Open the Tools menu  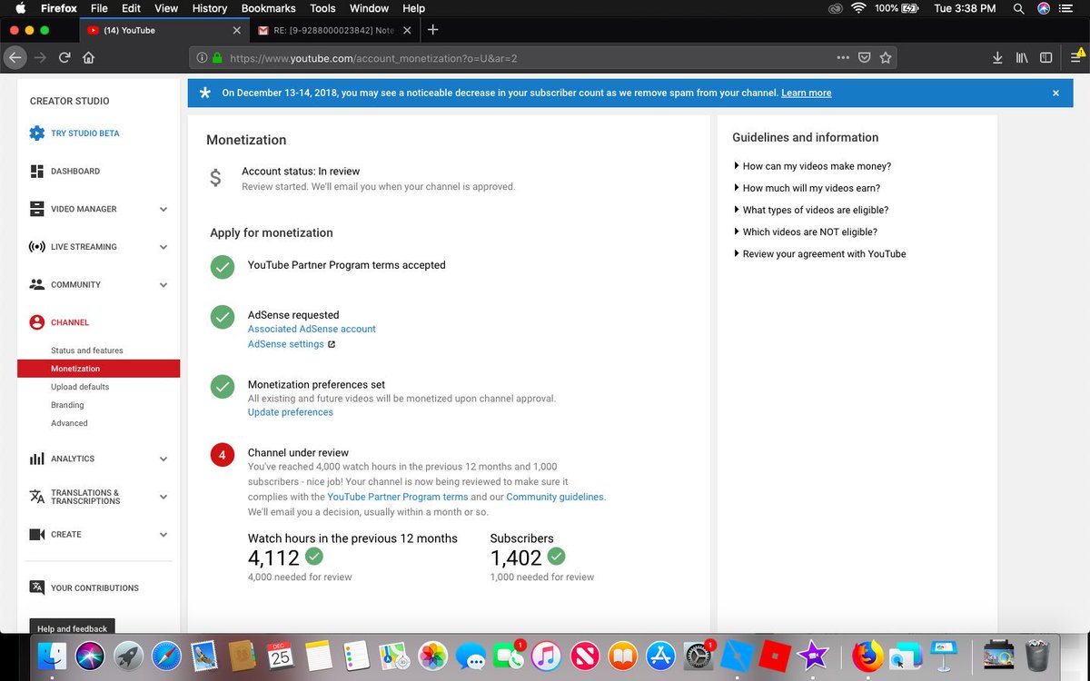click(322, 8)
